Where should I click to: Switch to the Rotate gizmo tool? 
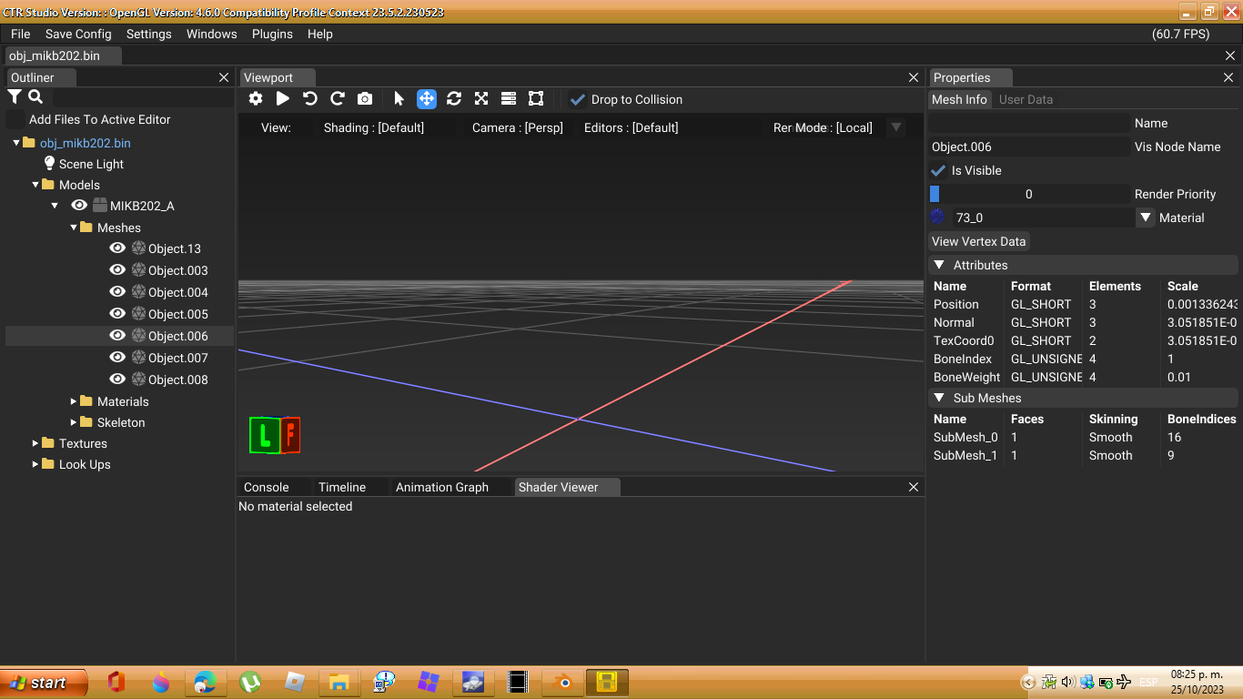pyautogui.click(x=454, y=98)
